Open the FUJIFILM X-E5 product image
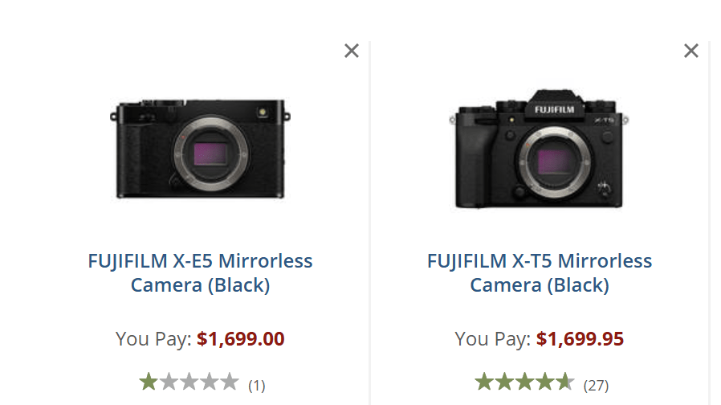The width and height of the screenshot is (721, 405). 200,149
